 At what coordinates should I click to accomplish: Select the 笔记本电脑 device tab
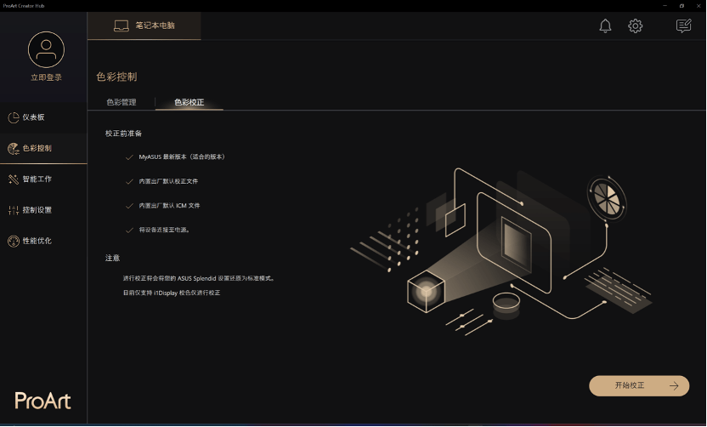coord(144,26)
